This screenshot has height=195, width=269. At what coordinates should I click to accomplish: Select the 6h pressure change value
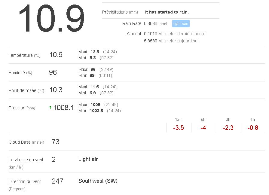[x=203, y=128]
